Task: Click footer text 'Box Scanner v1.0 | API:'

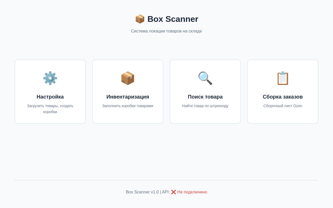Action: pos(148,192)
